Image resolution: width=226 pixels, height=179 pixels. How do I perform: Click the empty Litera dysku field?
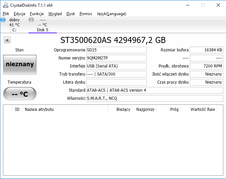117,82
